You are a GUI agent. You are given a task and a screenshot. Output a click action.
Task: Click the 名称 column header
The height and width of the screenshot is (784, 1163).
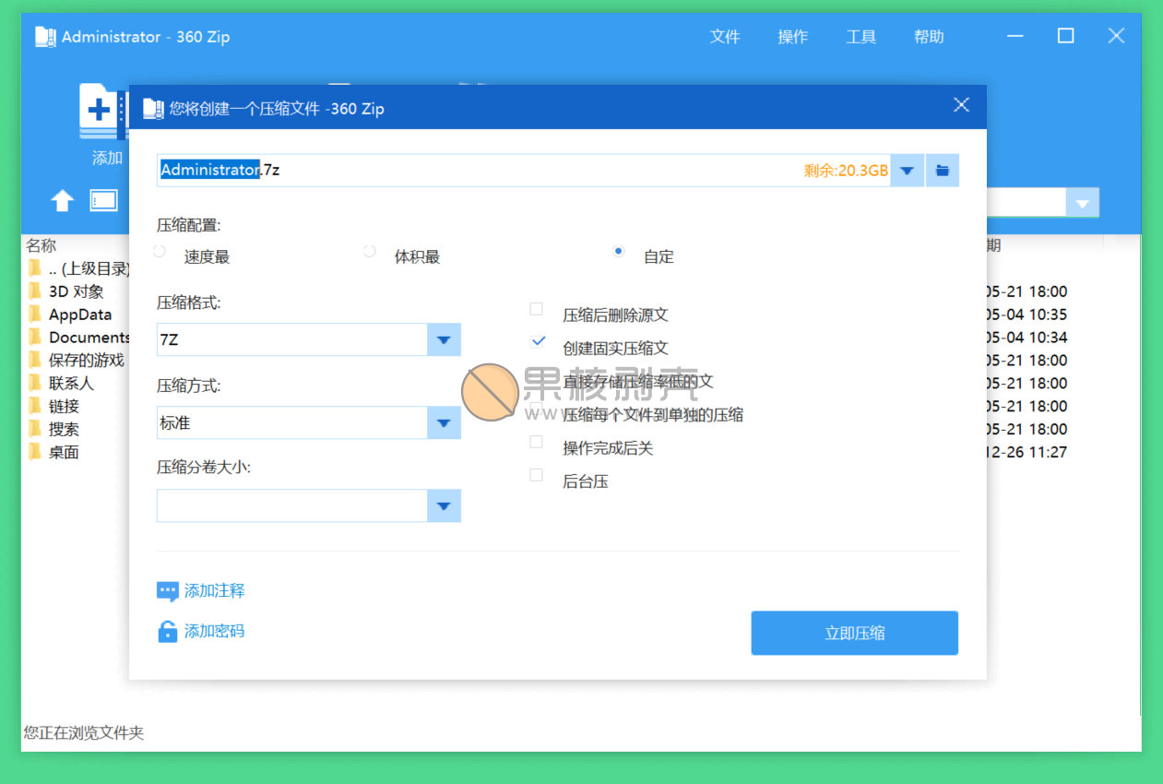(42, 245)
